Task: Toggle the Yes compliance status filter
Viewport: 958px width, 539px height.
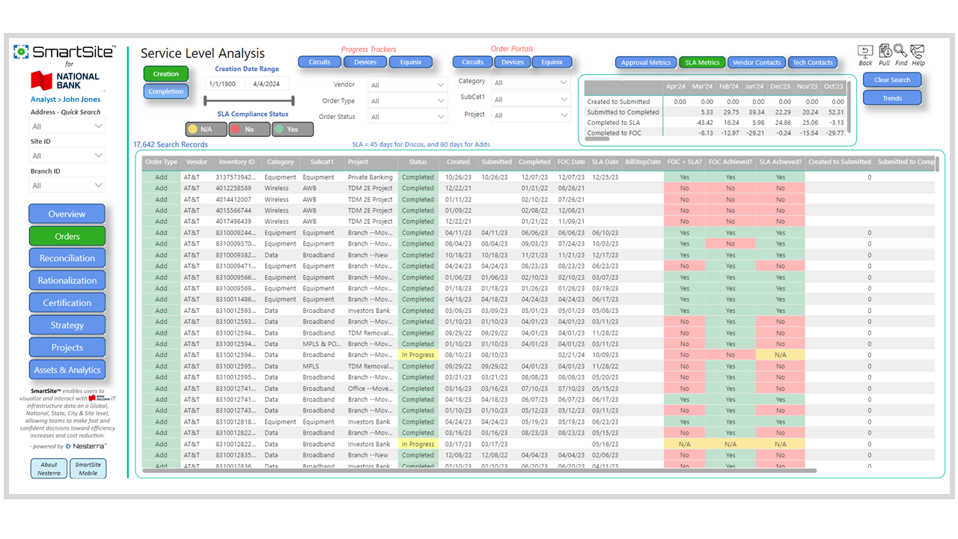Action: [x=293, y=129]
